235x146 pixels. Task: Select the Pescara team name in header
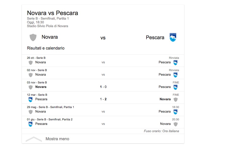click(x=155, y=37)
